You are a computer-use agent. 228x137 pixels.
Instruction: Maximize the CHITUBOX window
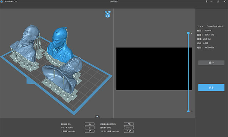coord(218,1)
